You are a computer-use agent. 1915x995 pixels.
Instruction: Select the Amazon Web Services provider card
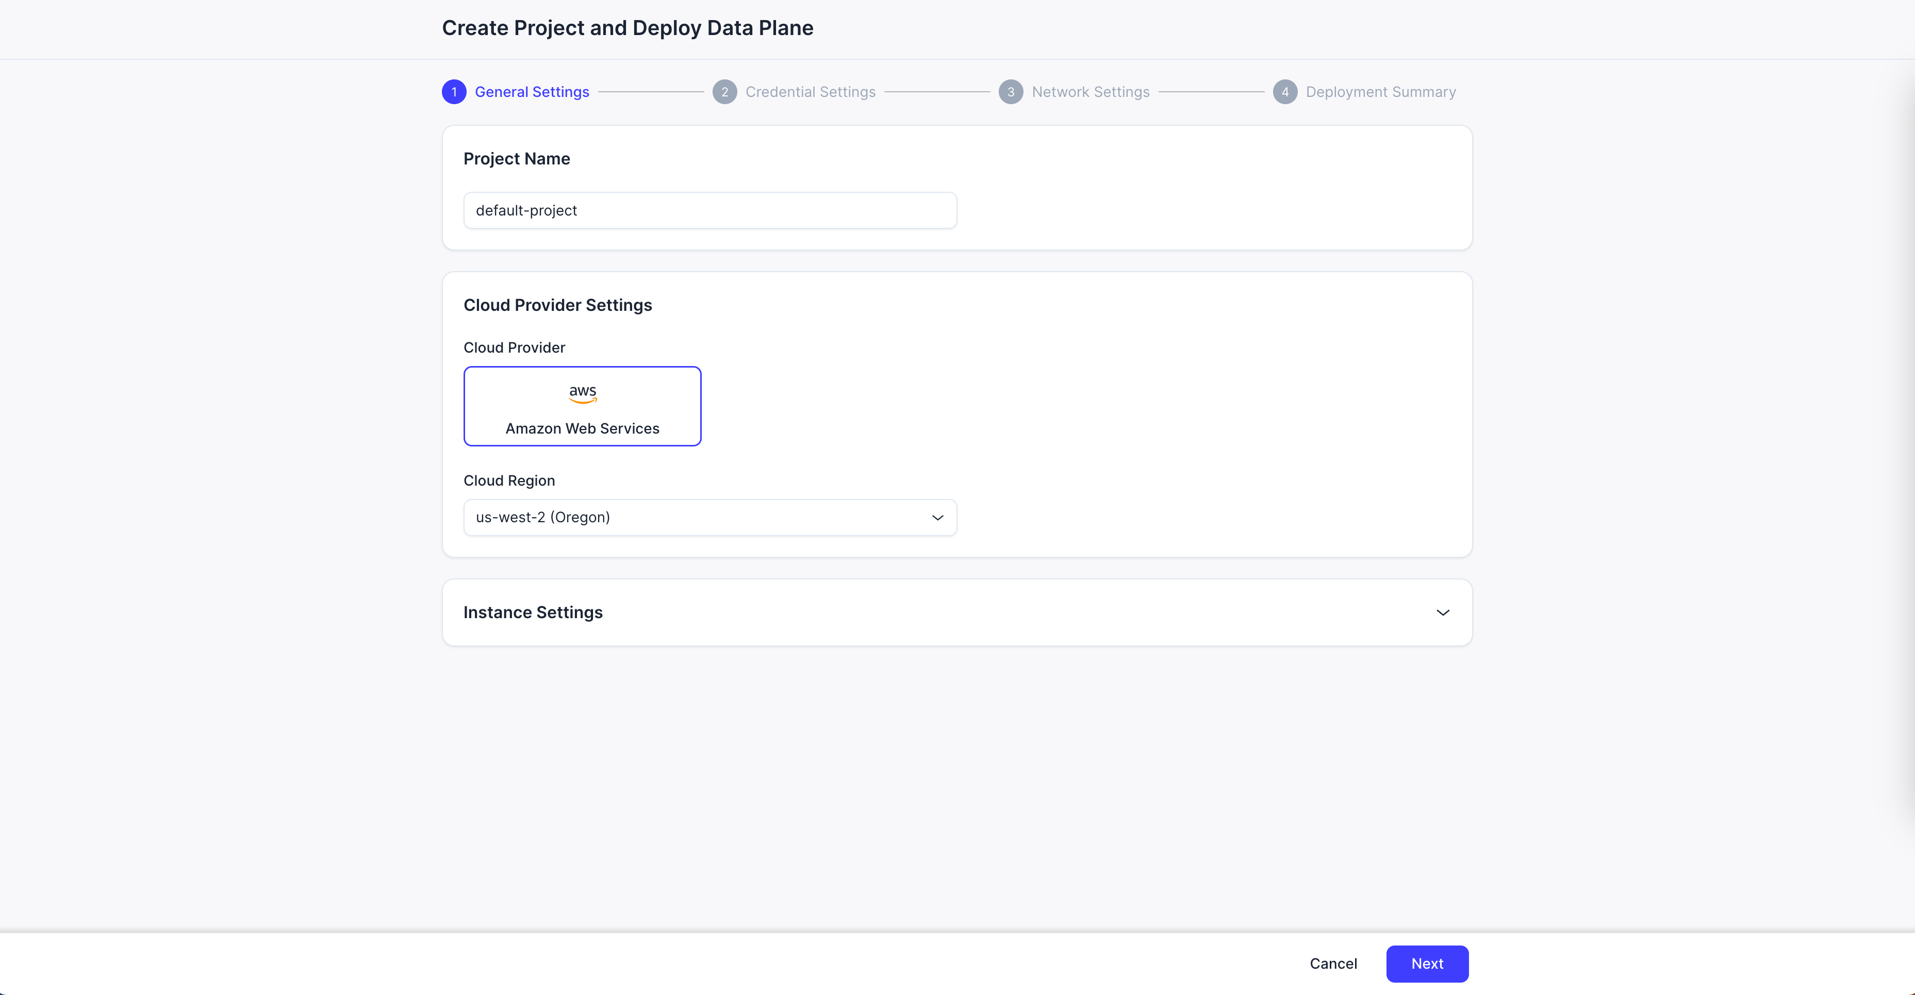coord(582,406)
